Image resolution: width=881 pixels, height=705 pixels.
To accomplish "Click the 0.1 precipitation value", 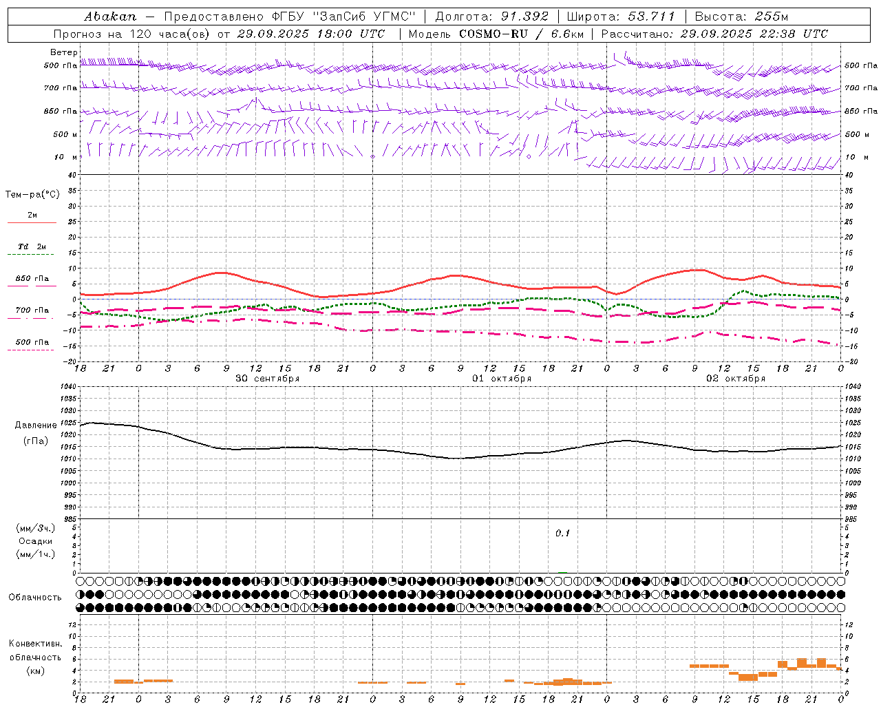I will pos(563,534).
